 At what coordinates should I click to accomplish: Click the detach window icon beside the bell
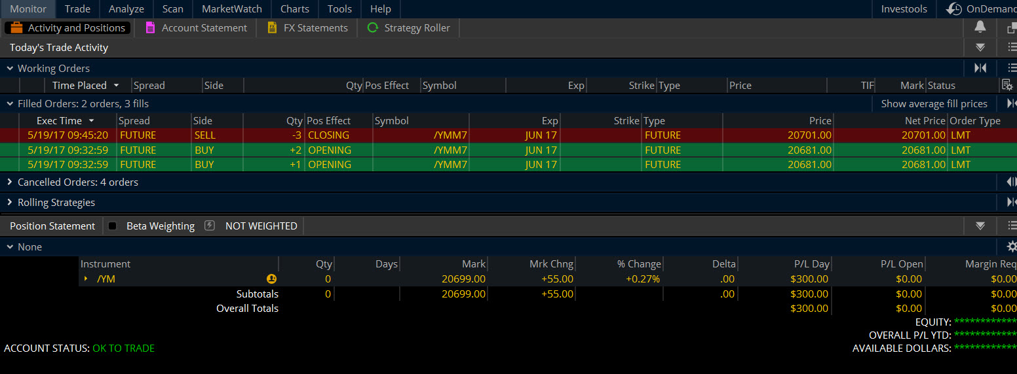pos(1012,27)
